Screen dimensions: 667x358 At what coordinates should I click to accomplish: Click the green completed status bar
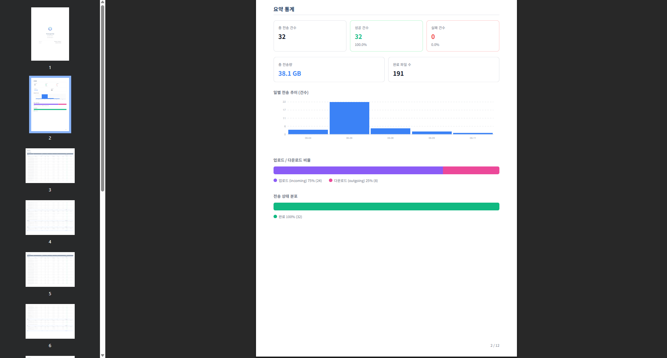386,207
